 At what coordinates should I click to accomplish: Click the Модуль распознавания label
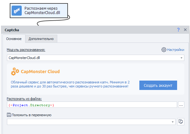point(26,50)
